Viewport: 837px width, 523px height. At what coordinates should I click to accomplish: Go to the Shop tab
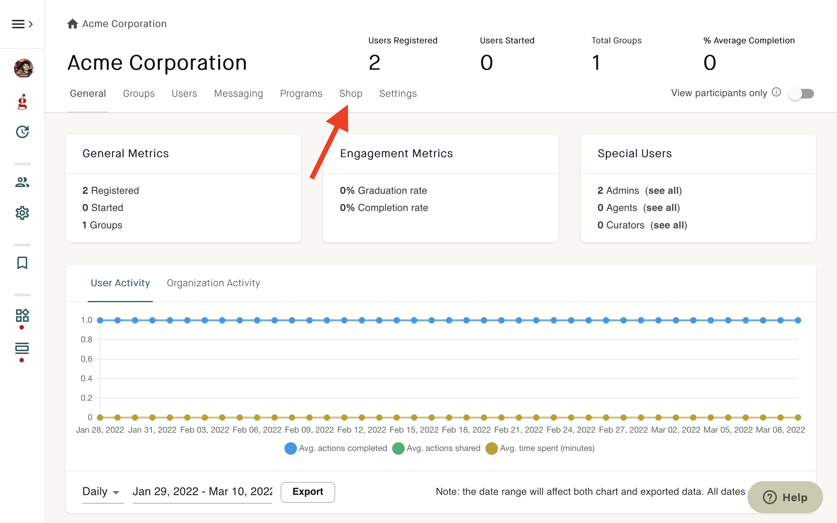[351, 94]
